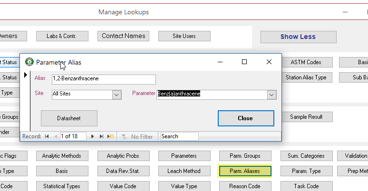
Task: Open Site Users lookup
Action: pyautogui.click(x=184, y=36)
